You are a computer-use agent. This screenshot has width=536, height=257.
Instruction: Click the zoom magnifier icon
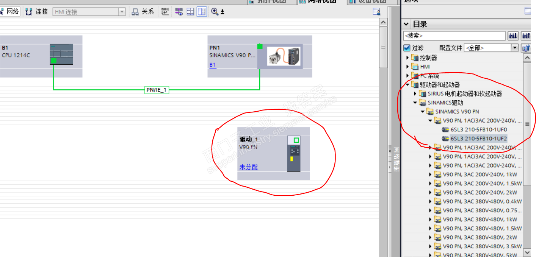pyautogui.click(x=215, y=12)
